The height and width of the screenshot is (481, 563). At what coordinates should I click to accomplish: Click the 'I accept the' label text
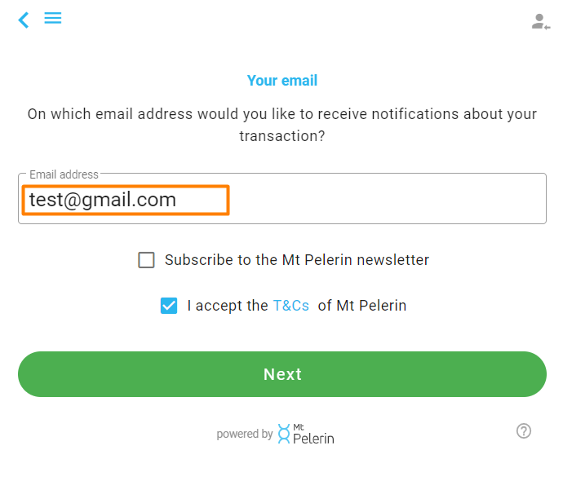coord(228,306)
